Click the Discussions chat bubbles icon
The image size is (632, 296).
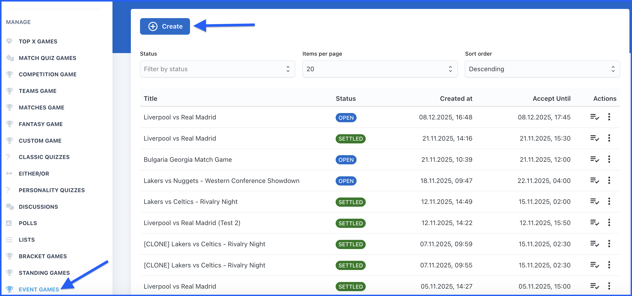point(10,207)
